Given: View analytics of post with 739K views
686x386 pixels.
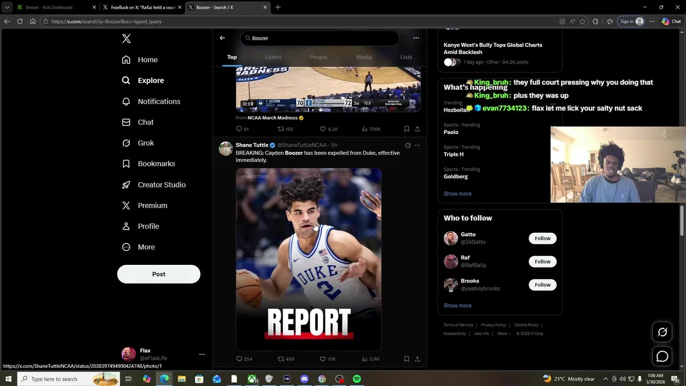Looking at the screenshot, I should (x=371, y=129).
